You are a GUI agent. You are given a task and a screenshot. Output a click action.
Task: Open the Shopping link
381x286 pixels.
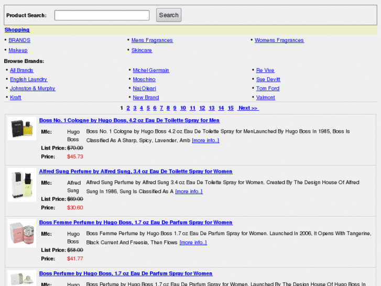click(x=17, y=30)
